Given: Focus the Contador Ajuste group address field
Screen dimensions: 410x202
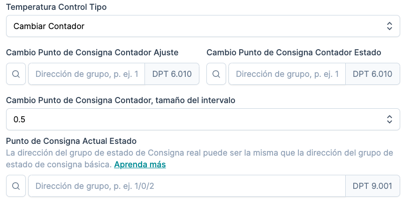Looking at the screenshot, I should coord(87,74).
